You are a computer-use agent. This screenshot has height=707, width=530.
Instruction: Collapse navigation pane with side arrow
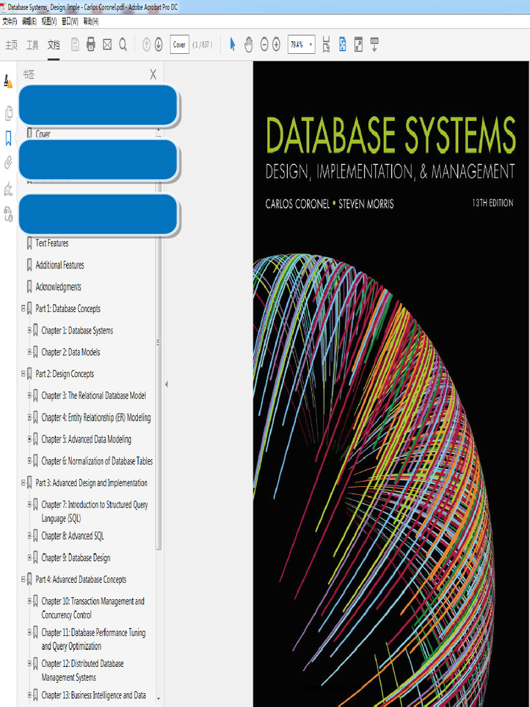click(166, 384)
